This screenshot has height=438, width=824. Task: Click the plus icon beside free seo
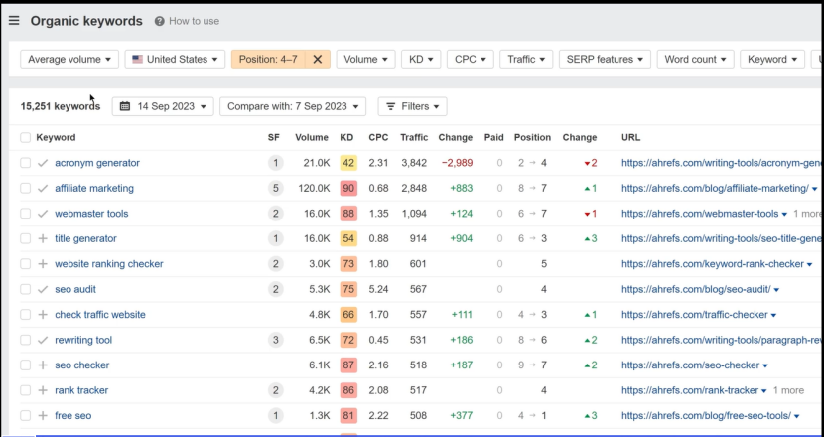43,415
